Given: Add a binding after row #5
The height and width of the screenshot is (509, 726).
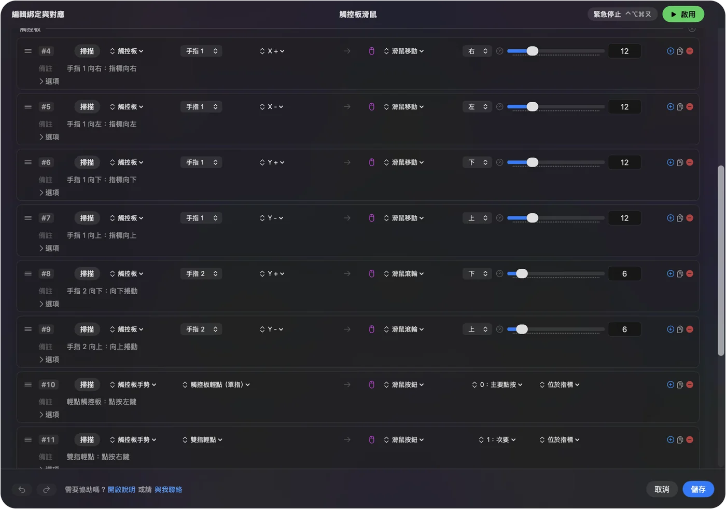Looking at the screenshot, I should 671,107.
